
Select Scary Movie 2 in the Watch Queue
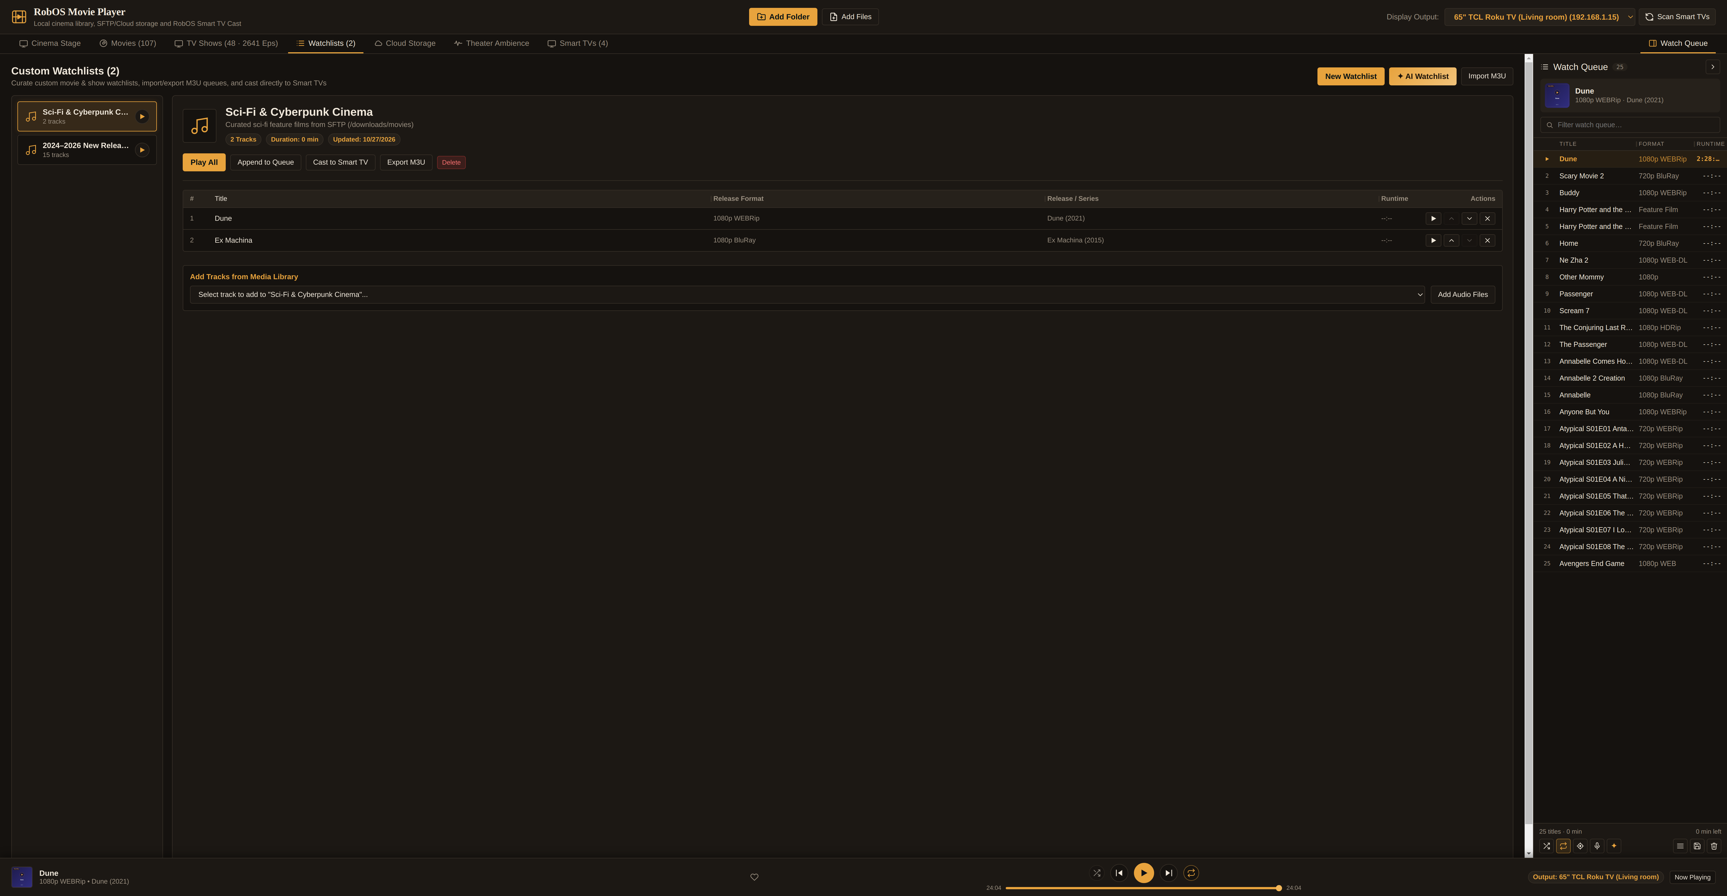click(1630, 176)
